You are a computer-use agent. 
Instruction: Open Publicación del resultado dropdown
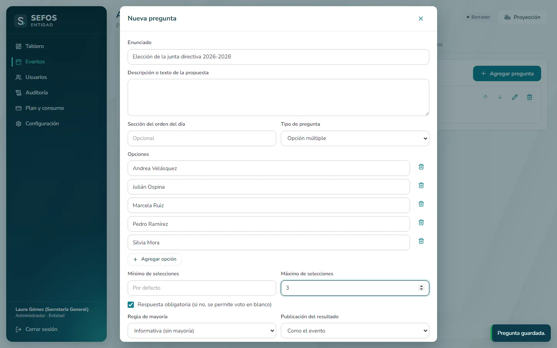(355, 331)
